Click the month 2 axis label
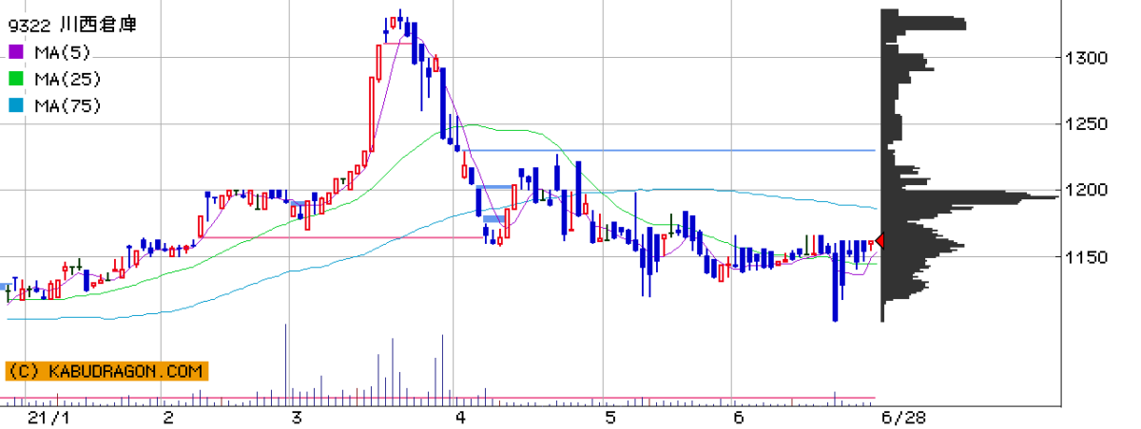This screenshot has width=1141, height=429. coord(168,418)
